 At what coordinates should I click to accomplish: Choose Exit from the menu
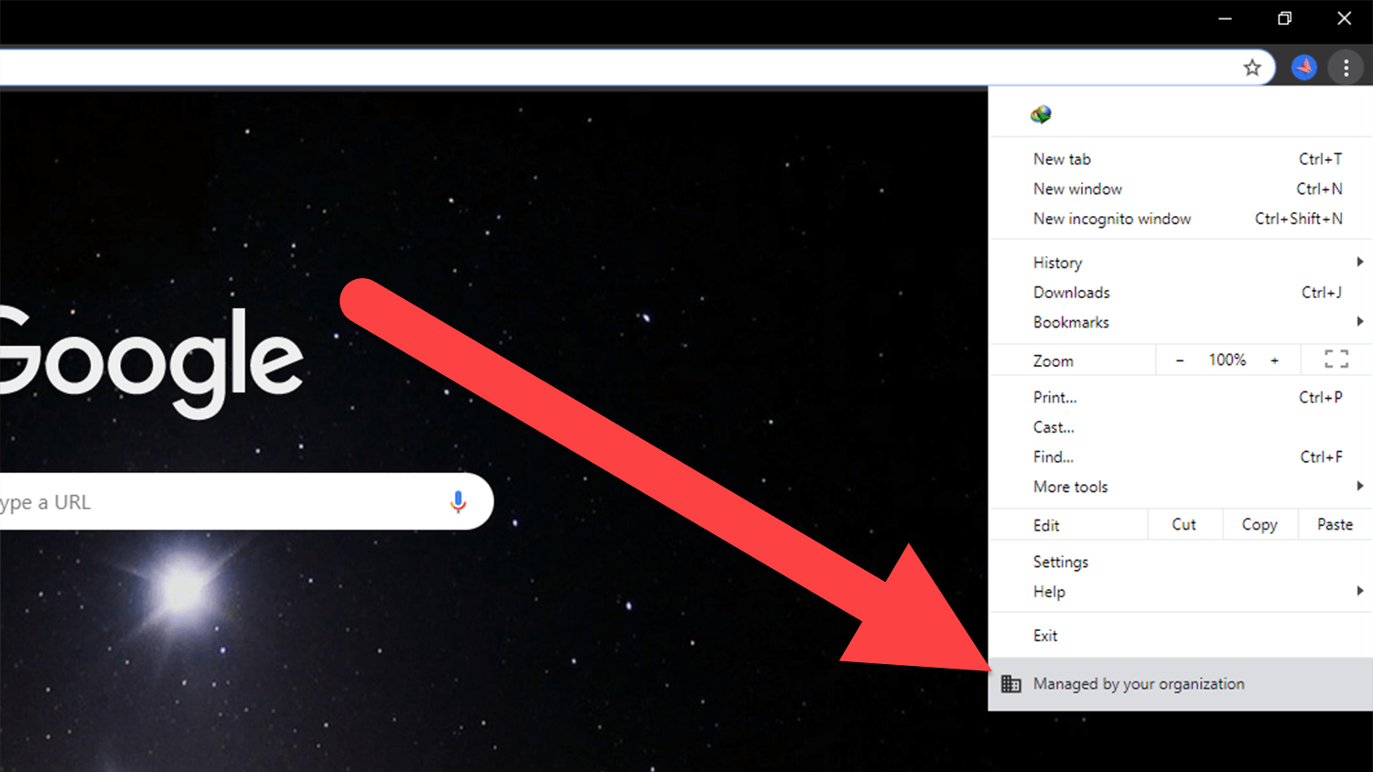(x=1180, y=636)
